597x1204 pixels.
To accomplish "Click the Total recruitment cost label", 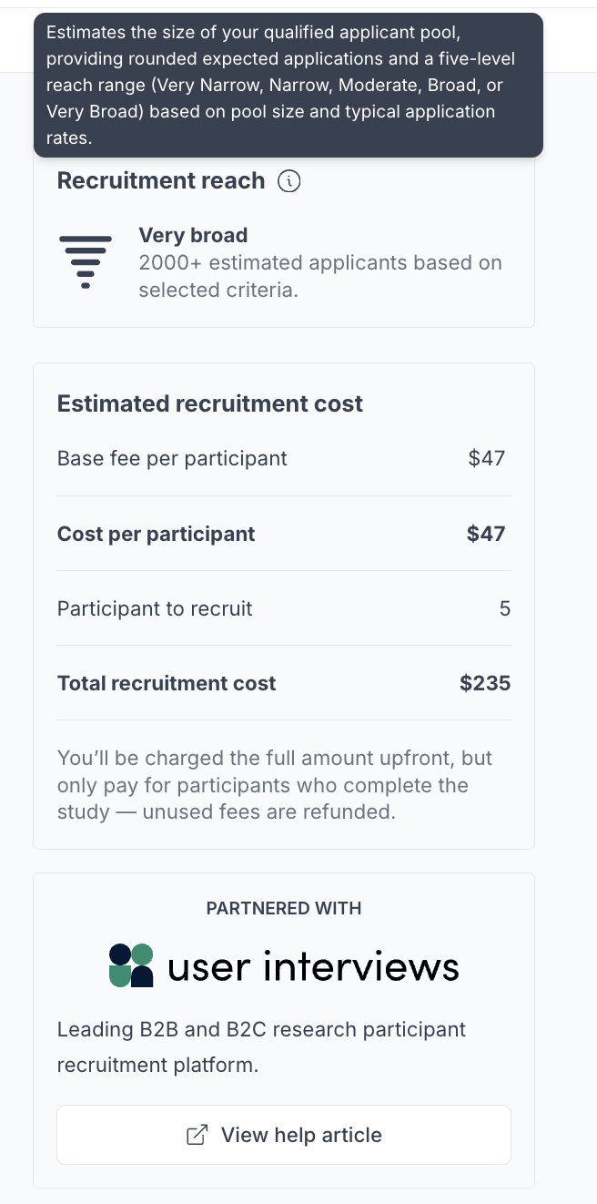I will coord(167,683).
